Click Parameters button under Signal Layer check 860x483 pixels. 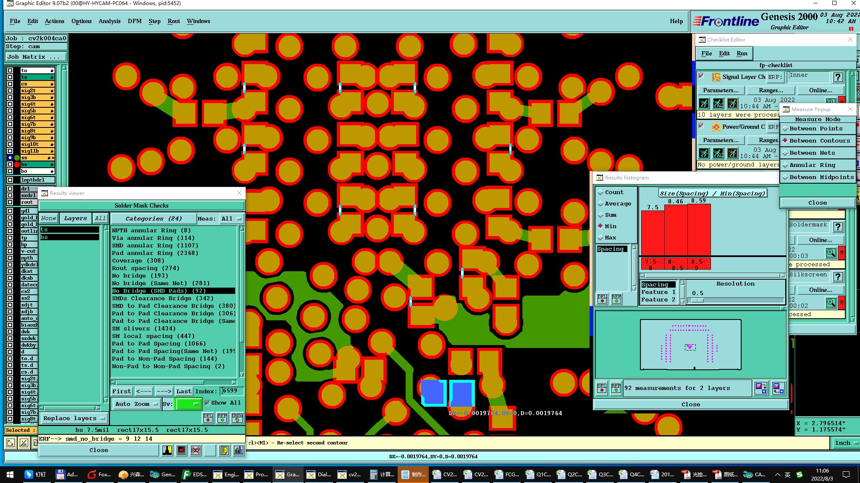721,90
